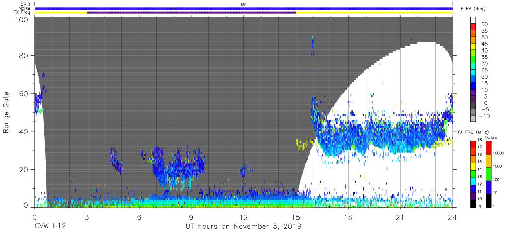This screenshot has width=509, height=235.
Task: Click the NOISE colorbar title
Action: coord(490,137)
